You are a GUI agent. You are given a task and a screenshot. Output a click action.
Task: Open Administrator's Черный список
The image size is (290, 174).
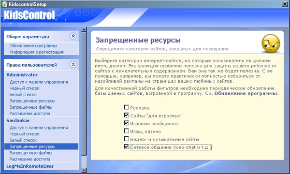25,88
